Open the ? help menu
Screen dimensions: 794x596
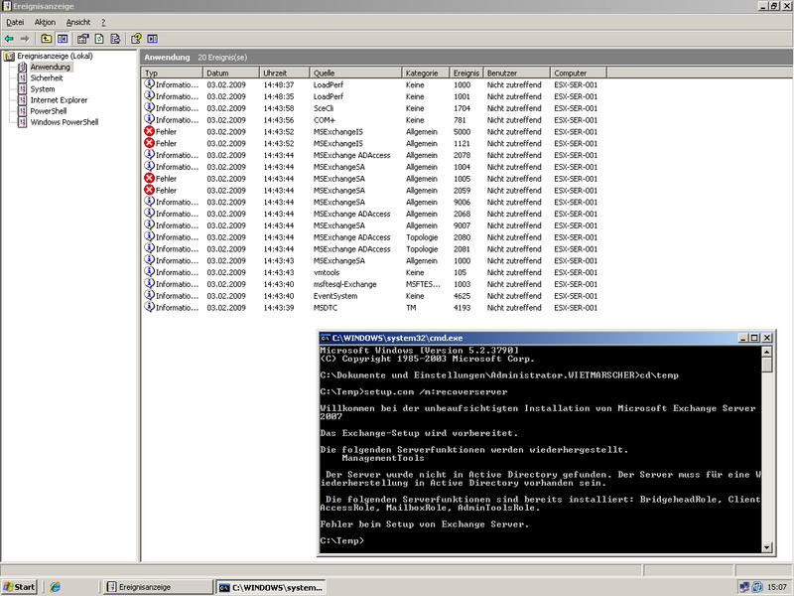[x=103, y=22]
